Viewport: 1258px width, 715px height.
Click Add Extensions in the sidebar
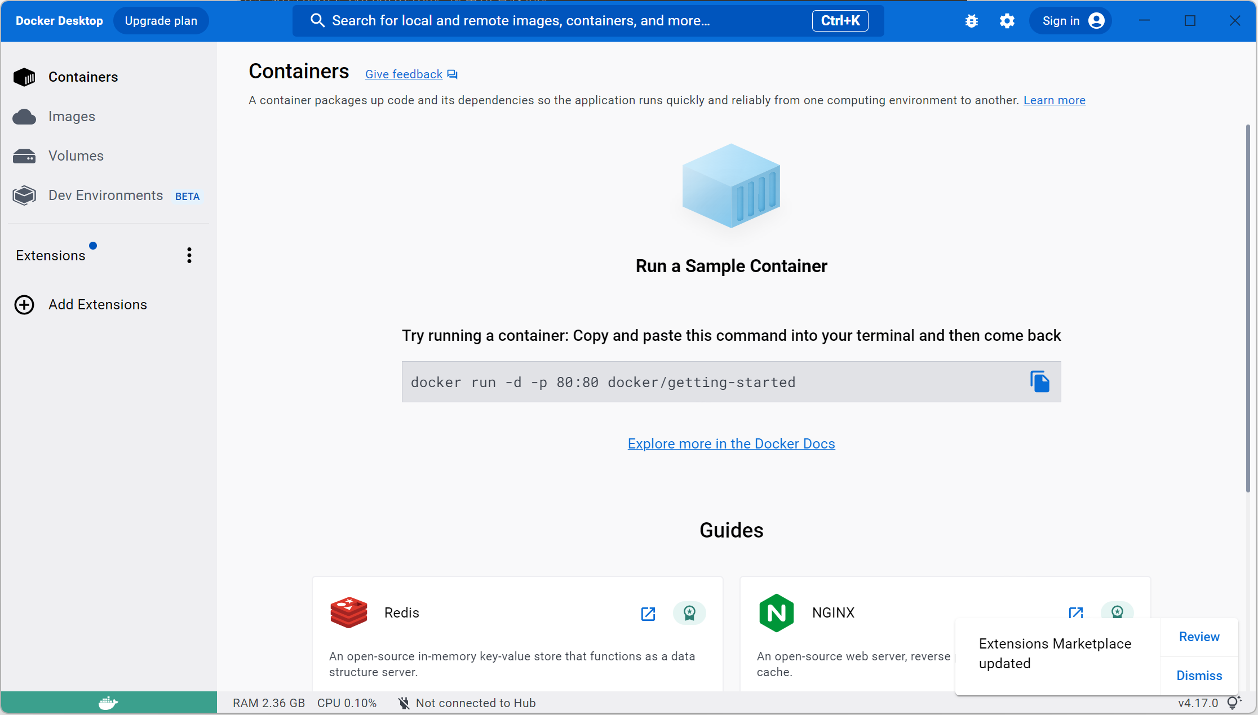97,304
